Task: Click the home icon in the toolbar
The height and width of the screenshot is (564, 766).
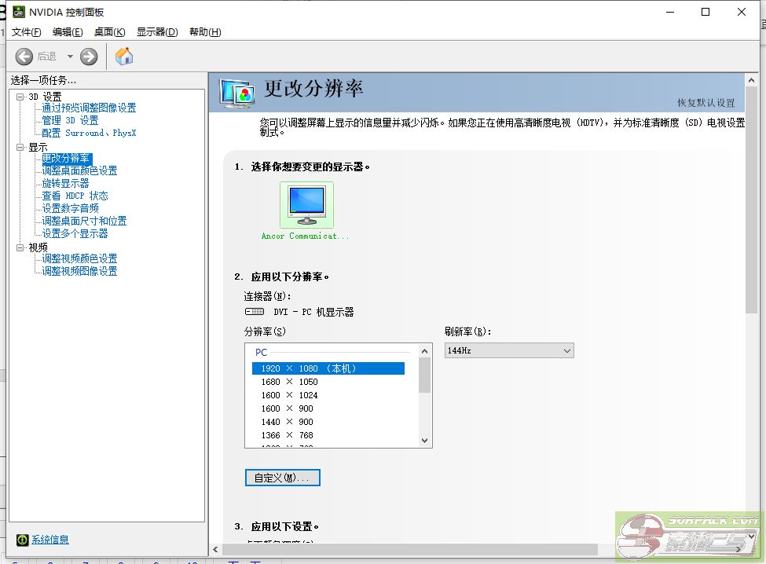Action: [123, 56]
